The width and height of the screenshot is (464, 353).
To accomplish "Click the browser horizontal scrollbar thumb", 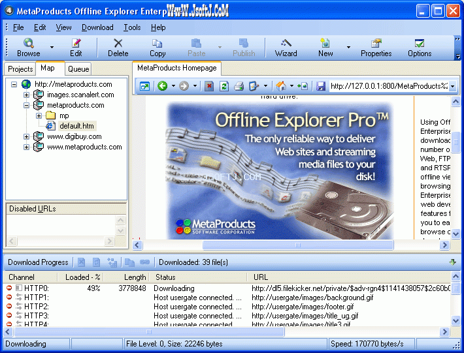I will coord(298,245).
